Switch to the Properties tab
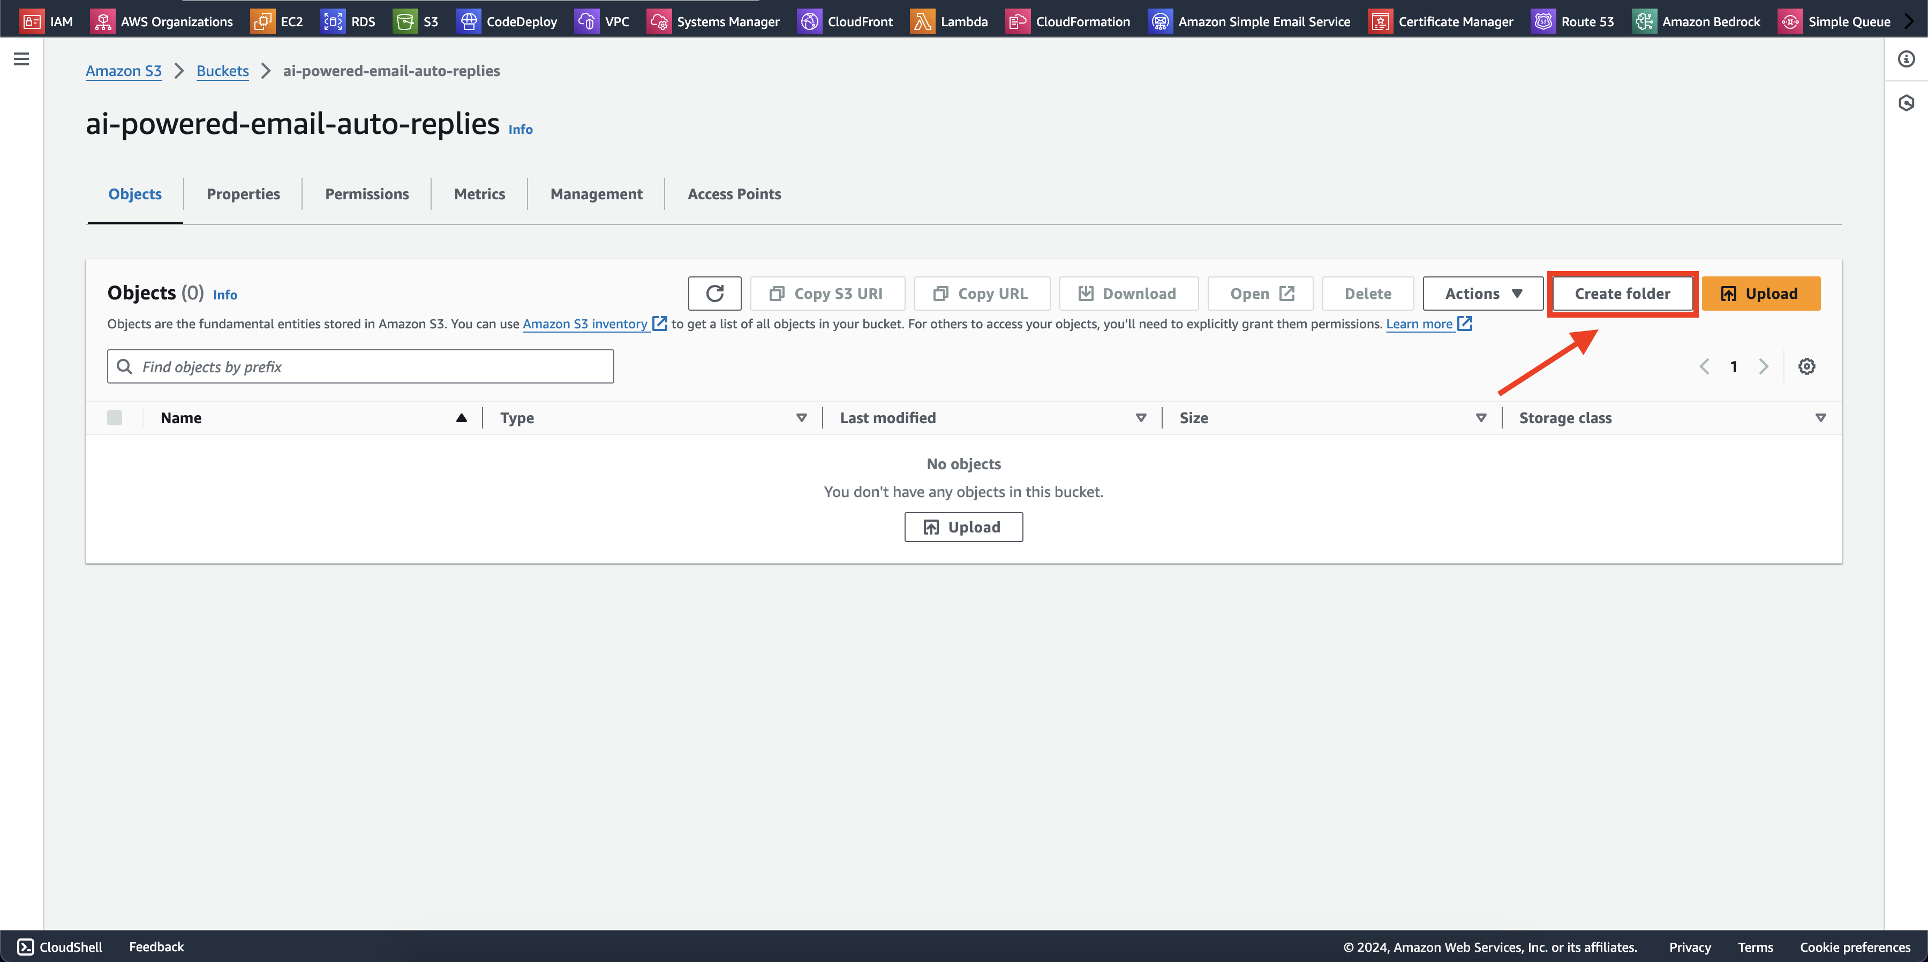Image resolution: width=1928 pixels, height=962 pixels. point(242,193)
